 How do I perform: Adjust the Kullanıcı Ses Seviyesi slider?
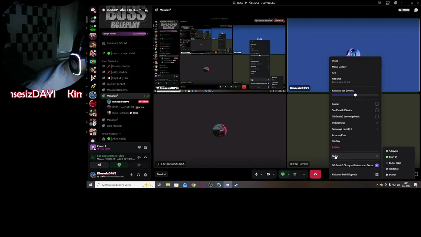(355, 95)
